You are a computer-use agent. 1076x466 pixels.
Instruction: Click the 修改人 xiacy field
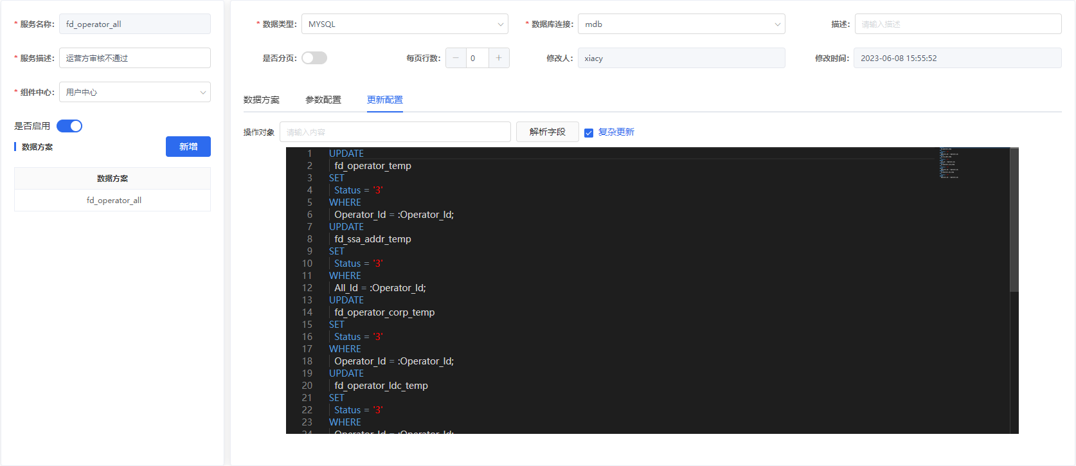681,58
